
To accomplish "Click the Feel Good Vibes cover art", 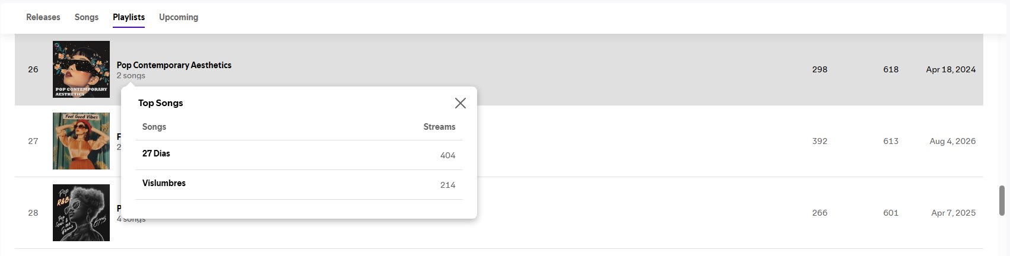I will 81,141.
